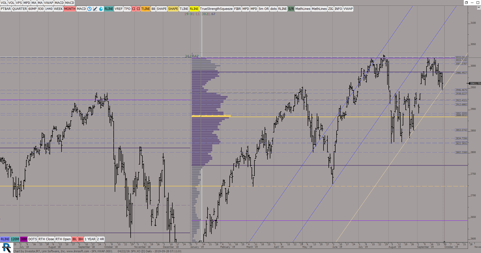Click the 2912.6882 price level label
Viewport: 481px width, 253px height.
[461, 105]
